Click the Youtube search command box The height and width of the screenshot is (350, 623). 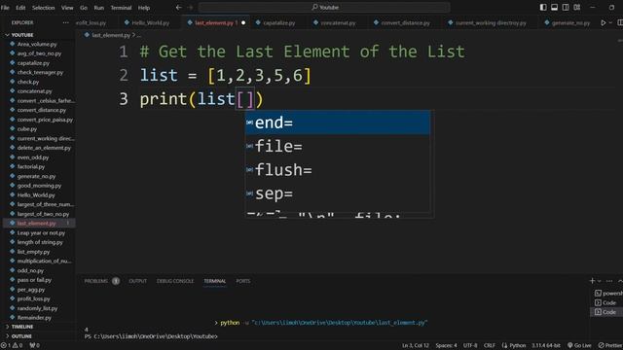pyautogui.click(x=324, y=7)
